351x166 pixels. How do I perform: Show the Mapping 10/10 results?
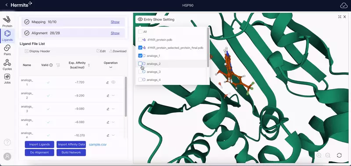tap(115, 22)
